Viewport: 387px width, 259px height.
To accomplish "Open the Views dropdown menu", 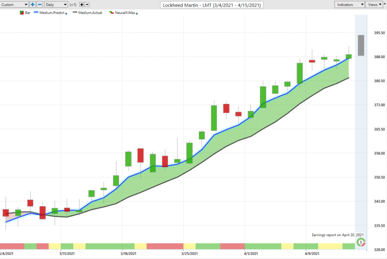I will tap(375, 5).
